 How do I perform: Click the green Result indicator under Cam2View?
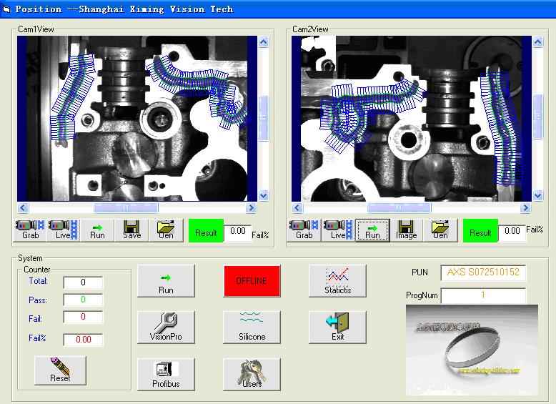(480, 231)
